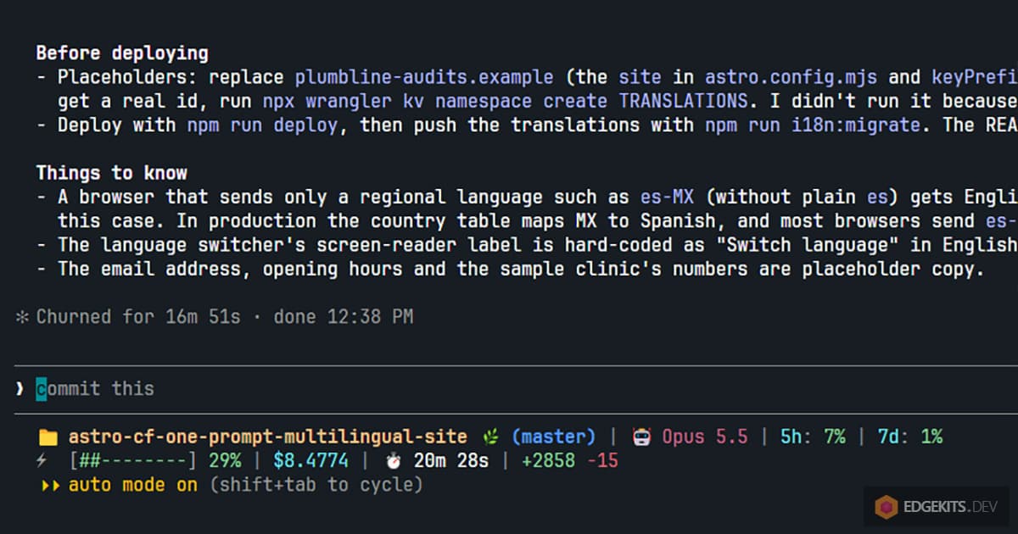Click the TRANSLATIONS namespace name

683,101
